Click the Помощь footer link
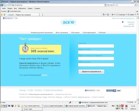The width and height of the screenshot is (139, 111). [23, 90]
